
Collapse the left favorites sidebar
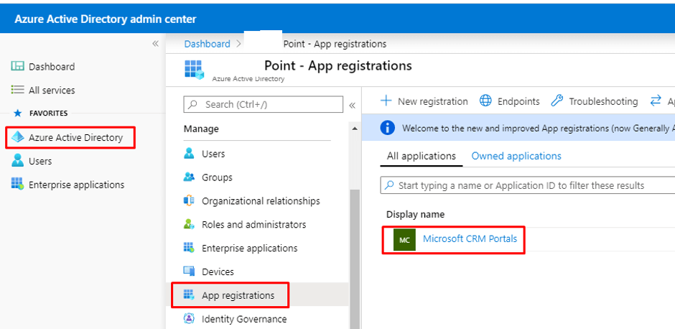click(155, 44)
